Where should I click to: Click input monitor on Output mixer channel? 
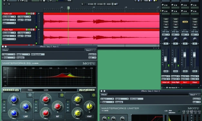195,27
